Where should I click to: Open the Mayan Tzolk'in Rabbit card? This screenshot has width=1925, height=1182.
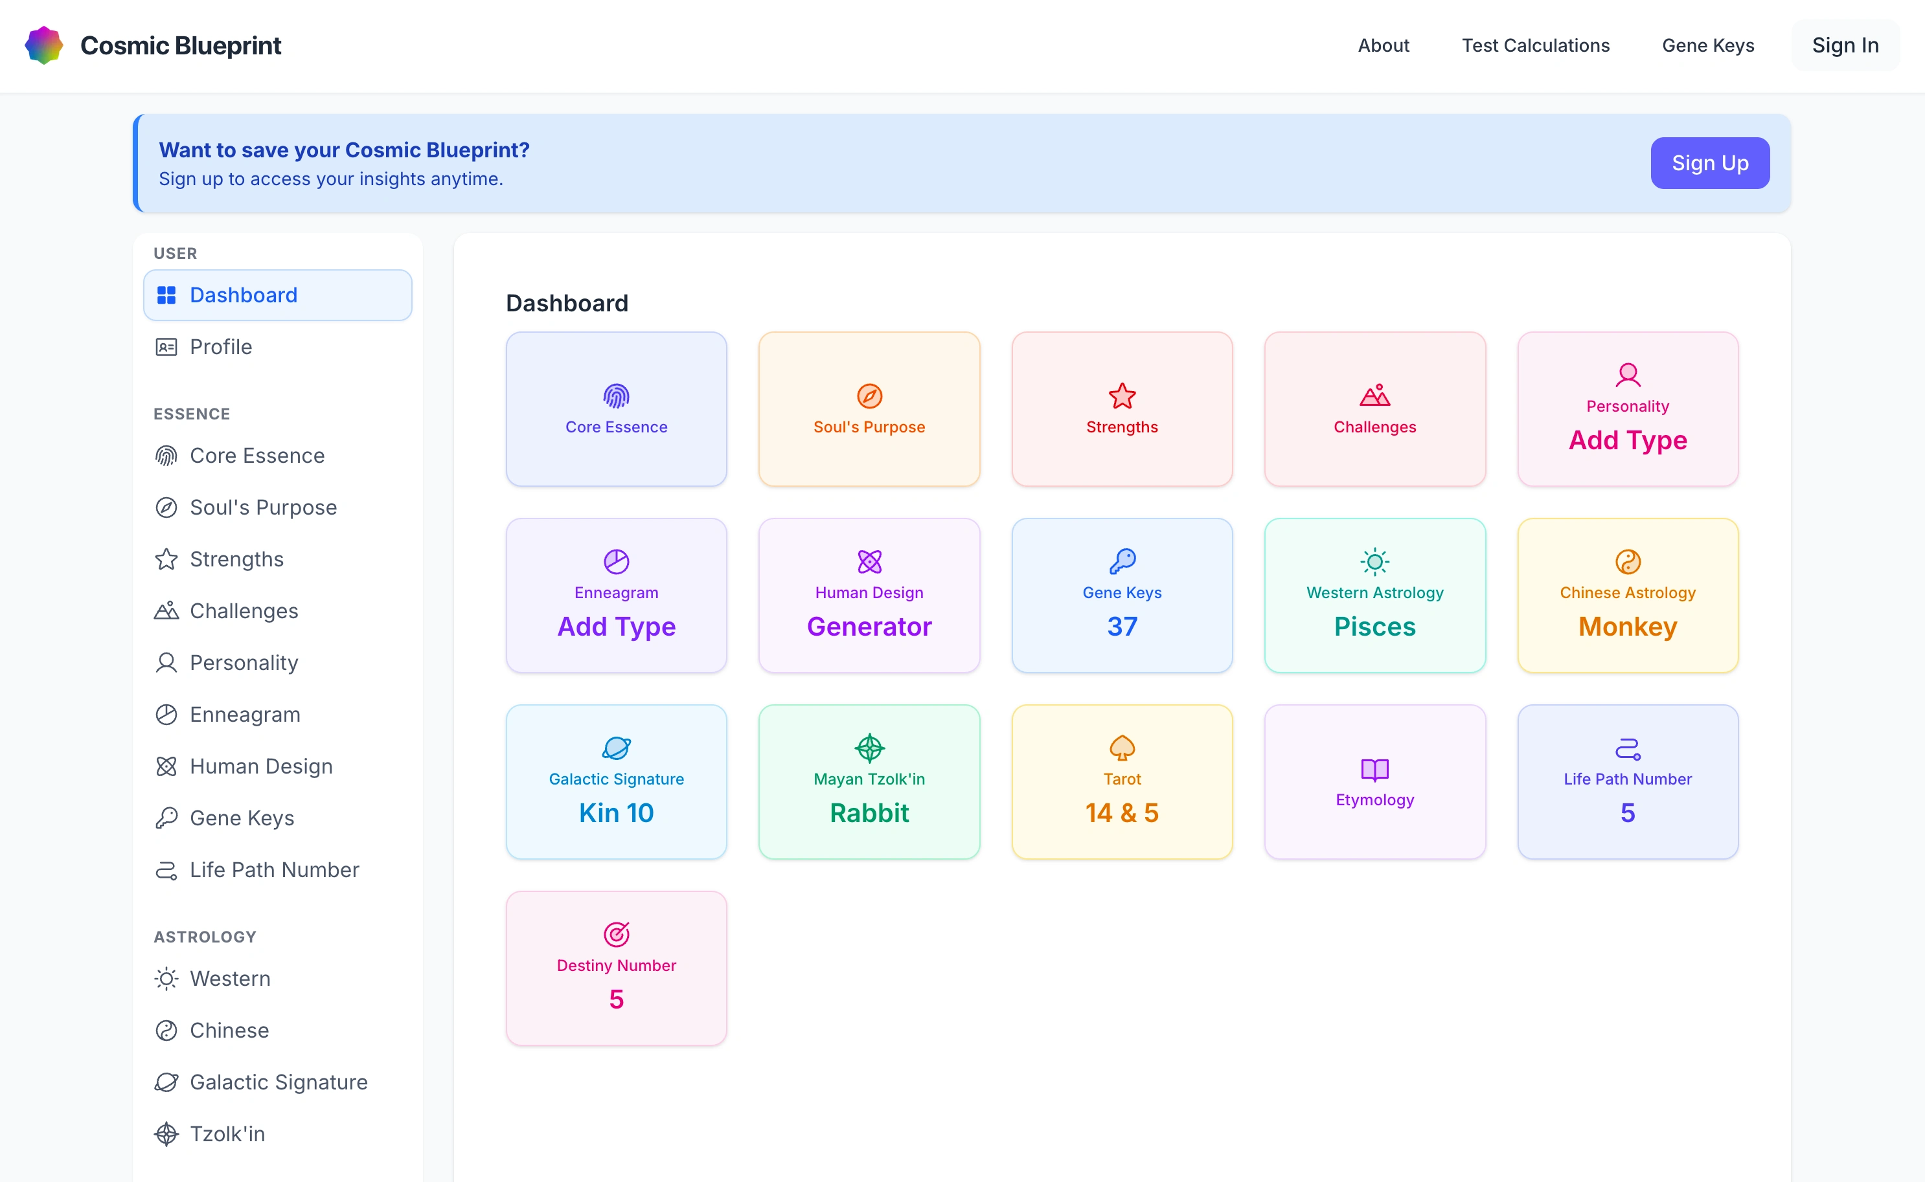pyautogui.click(x=869, y=782)
